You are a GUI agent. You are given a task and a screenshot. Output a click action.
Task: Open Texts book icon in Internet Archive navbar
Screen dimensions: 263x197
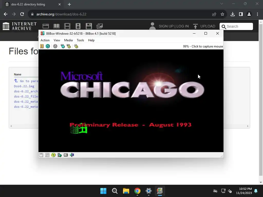tap(56, 26)
